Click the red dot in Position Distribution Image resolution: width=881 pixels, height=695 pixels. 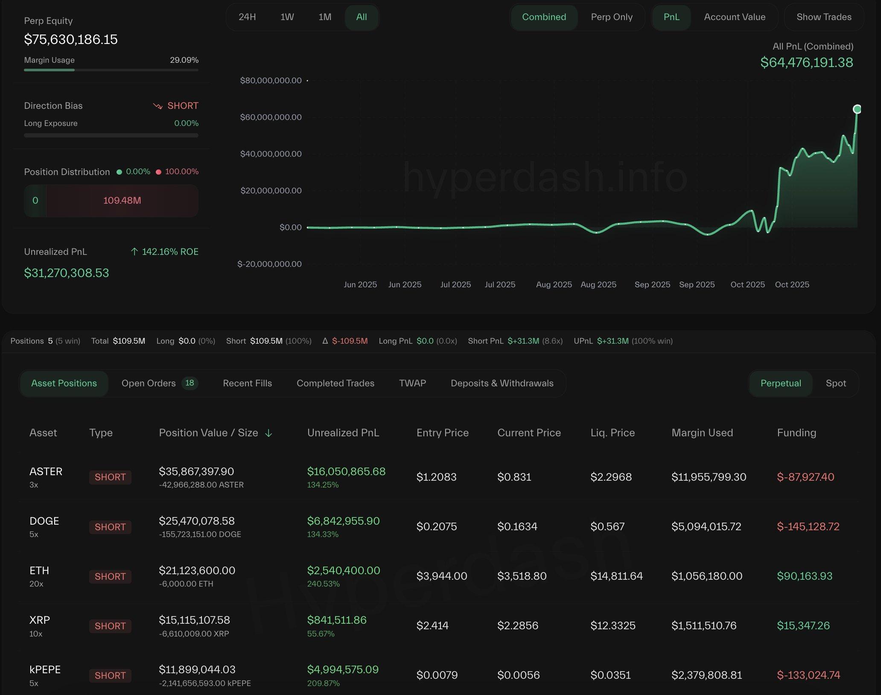point(158,172)
